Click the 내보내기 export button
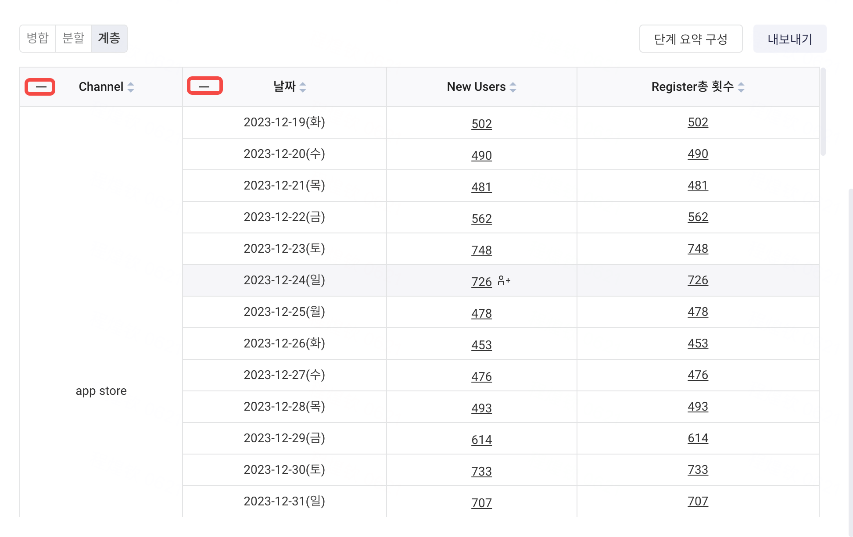Image resolution: width=853 pixels, height=537 pixels. click(789, 39)
